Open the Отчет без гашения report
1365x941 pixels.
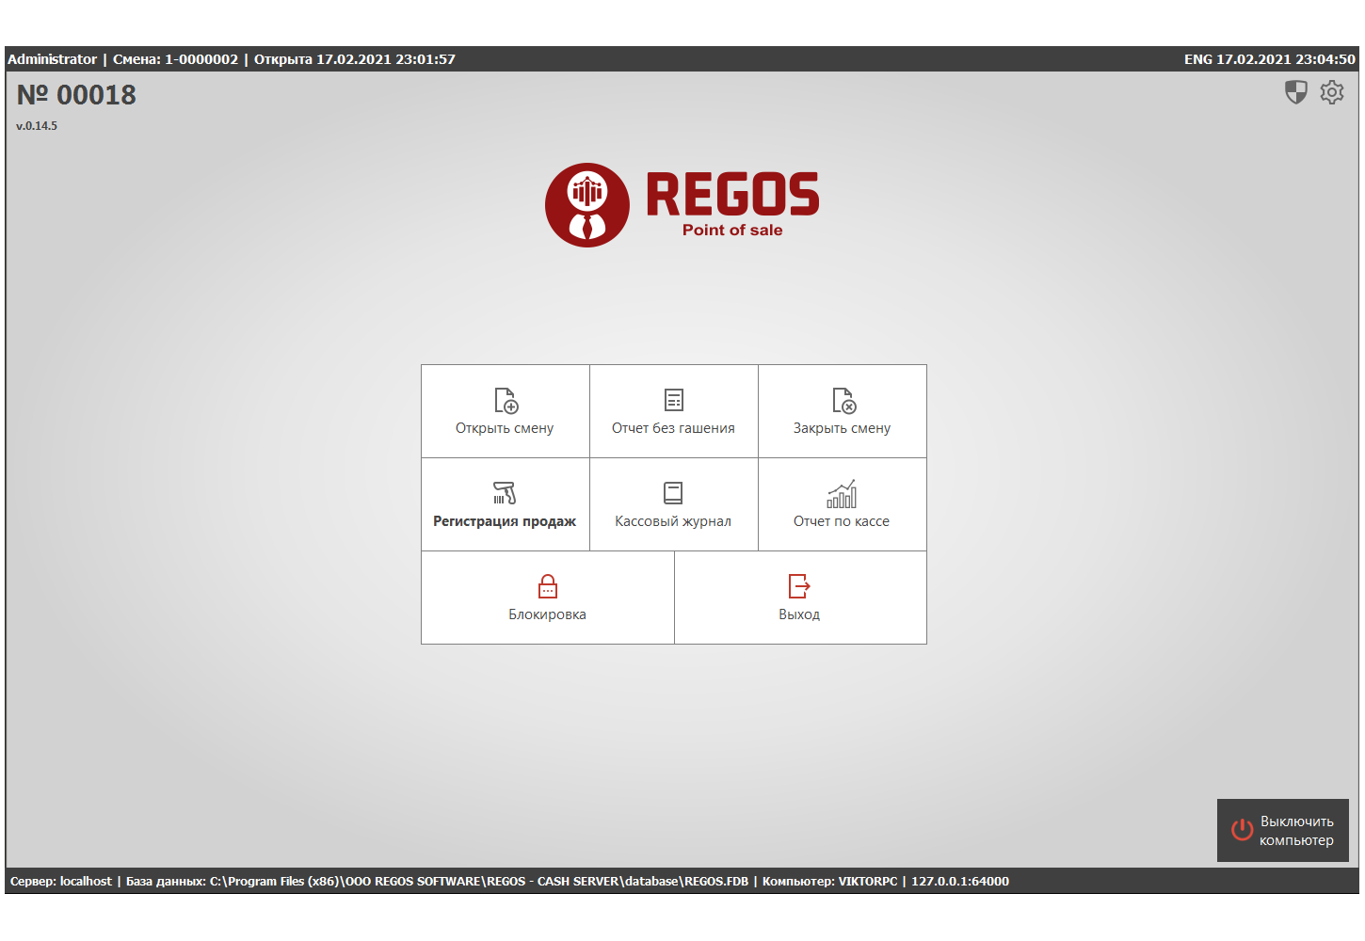point(674,411)
